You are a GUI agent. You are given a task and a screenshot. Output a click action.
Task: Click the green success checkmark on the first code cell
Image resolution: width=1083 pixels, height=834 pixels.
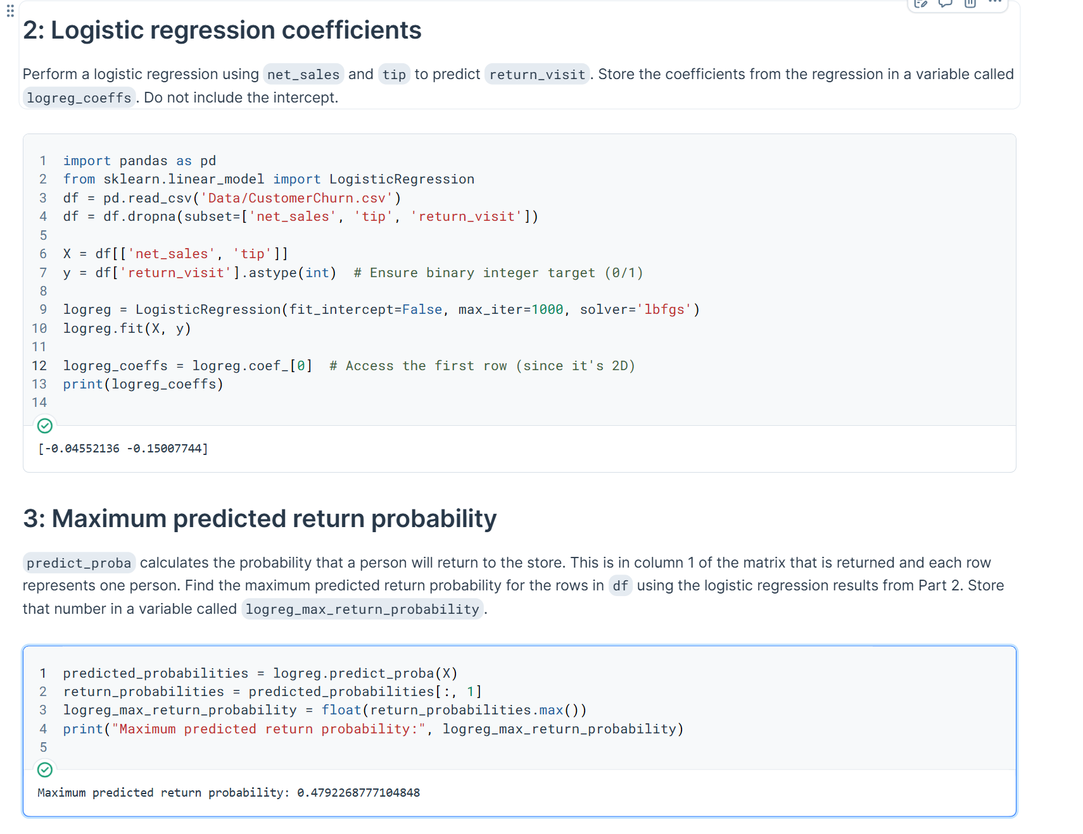[44, 425]
